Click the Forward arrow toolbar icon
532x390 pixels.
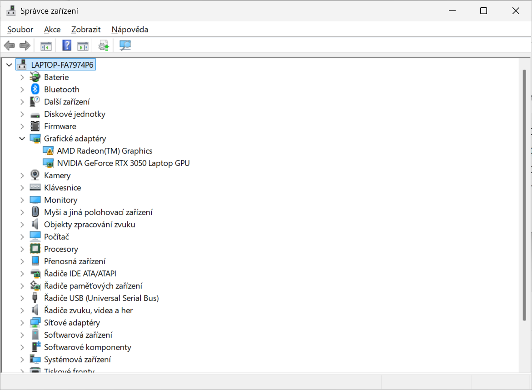tap(25, 45)
